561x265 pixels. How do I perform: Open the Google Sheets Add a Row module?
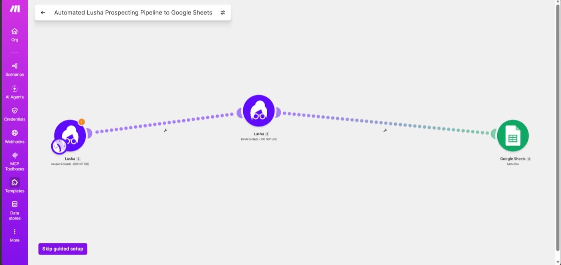(x=513, y=136)
